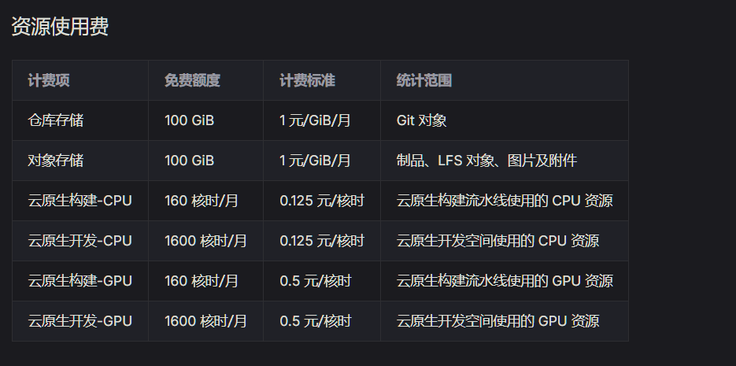Click 云原生构建流水线使用的 CPU 资源 text
Screen dimensions: 736x366
click(x=505, y=201)
